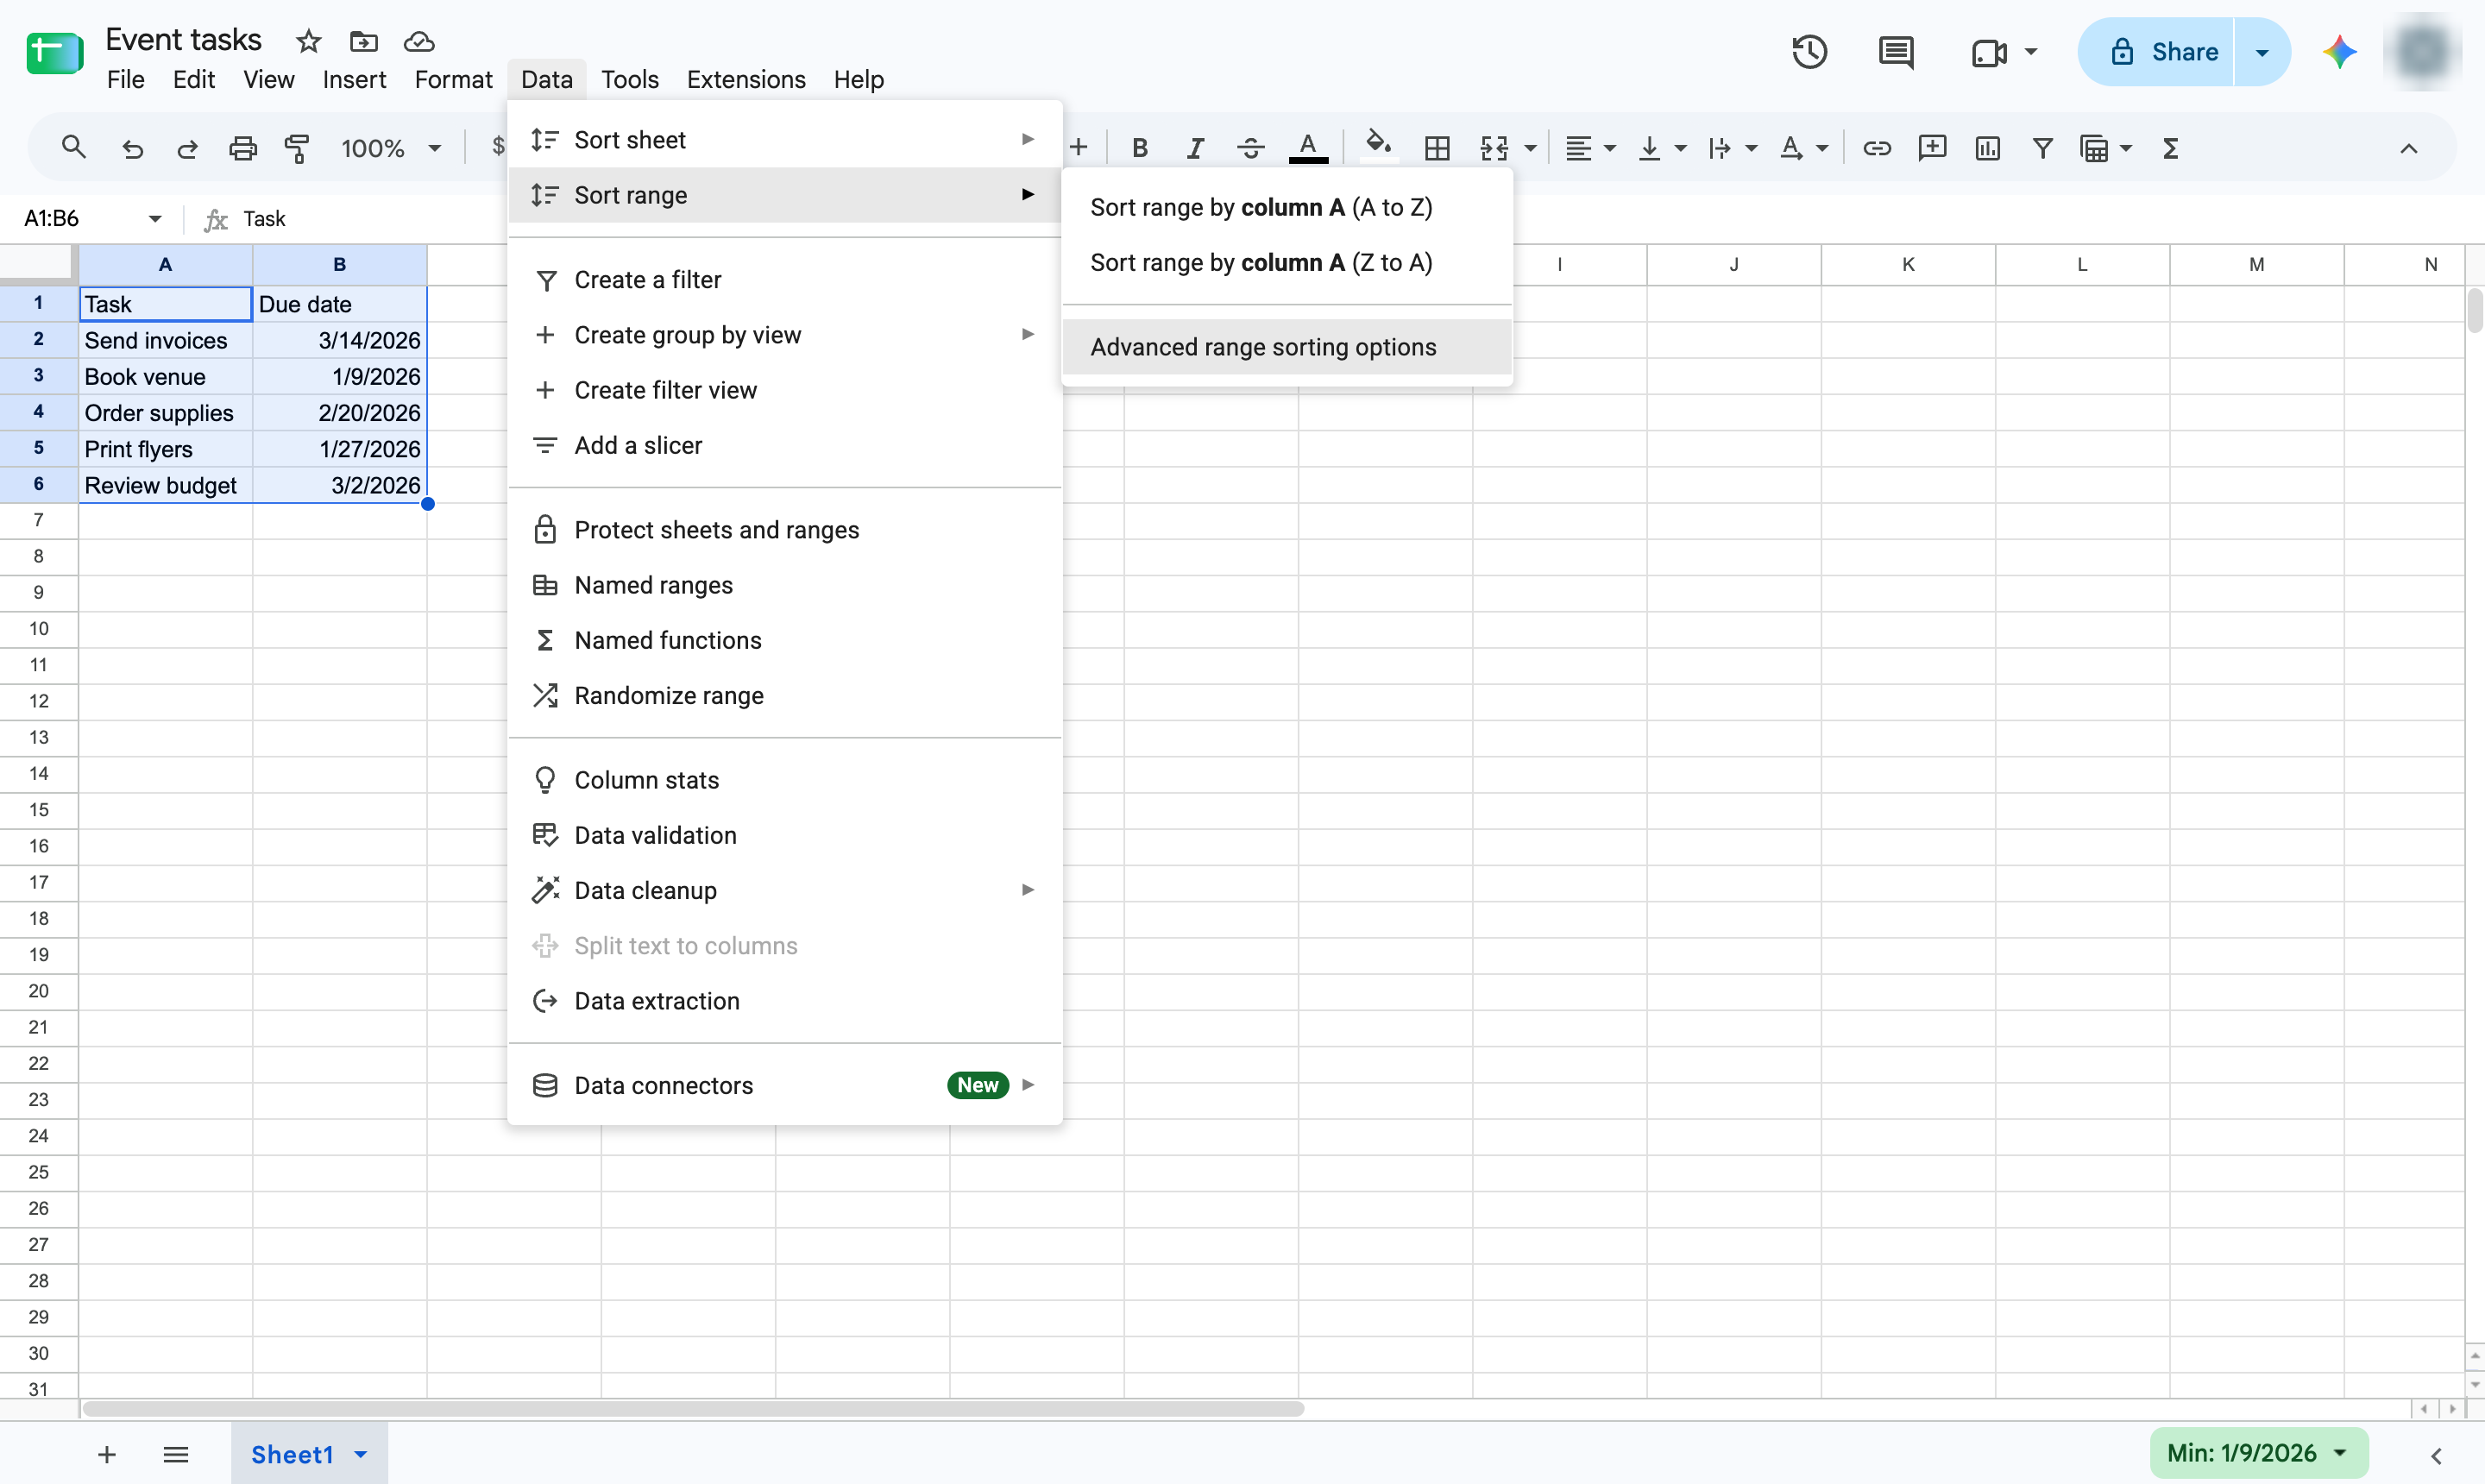Open the all sheets list button

click(x=176, y=1454)
